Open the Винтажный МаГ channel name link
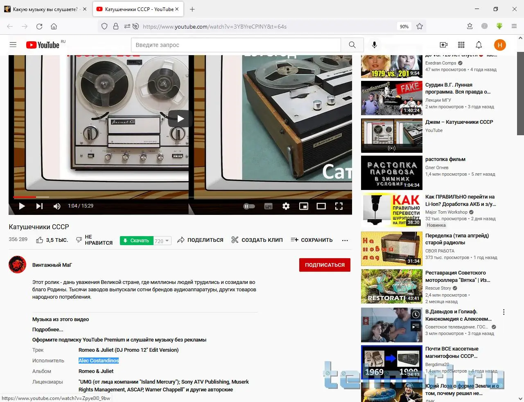524x402 pixels. (x=52, y=265)
